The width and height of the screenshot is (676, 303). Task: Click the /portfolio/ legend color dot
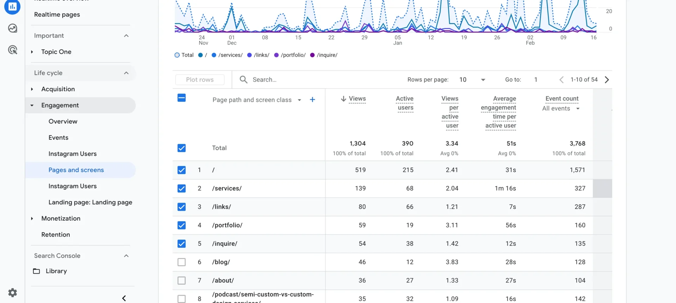click(276, 55)
